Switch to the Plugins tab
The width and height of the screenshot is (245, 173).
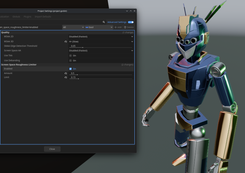[x=28, y=17]
